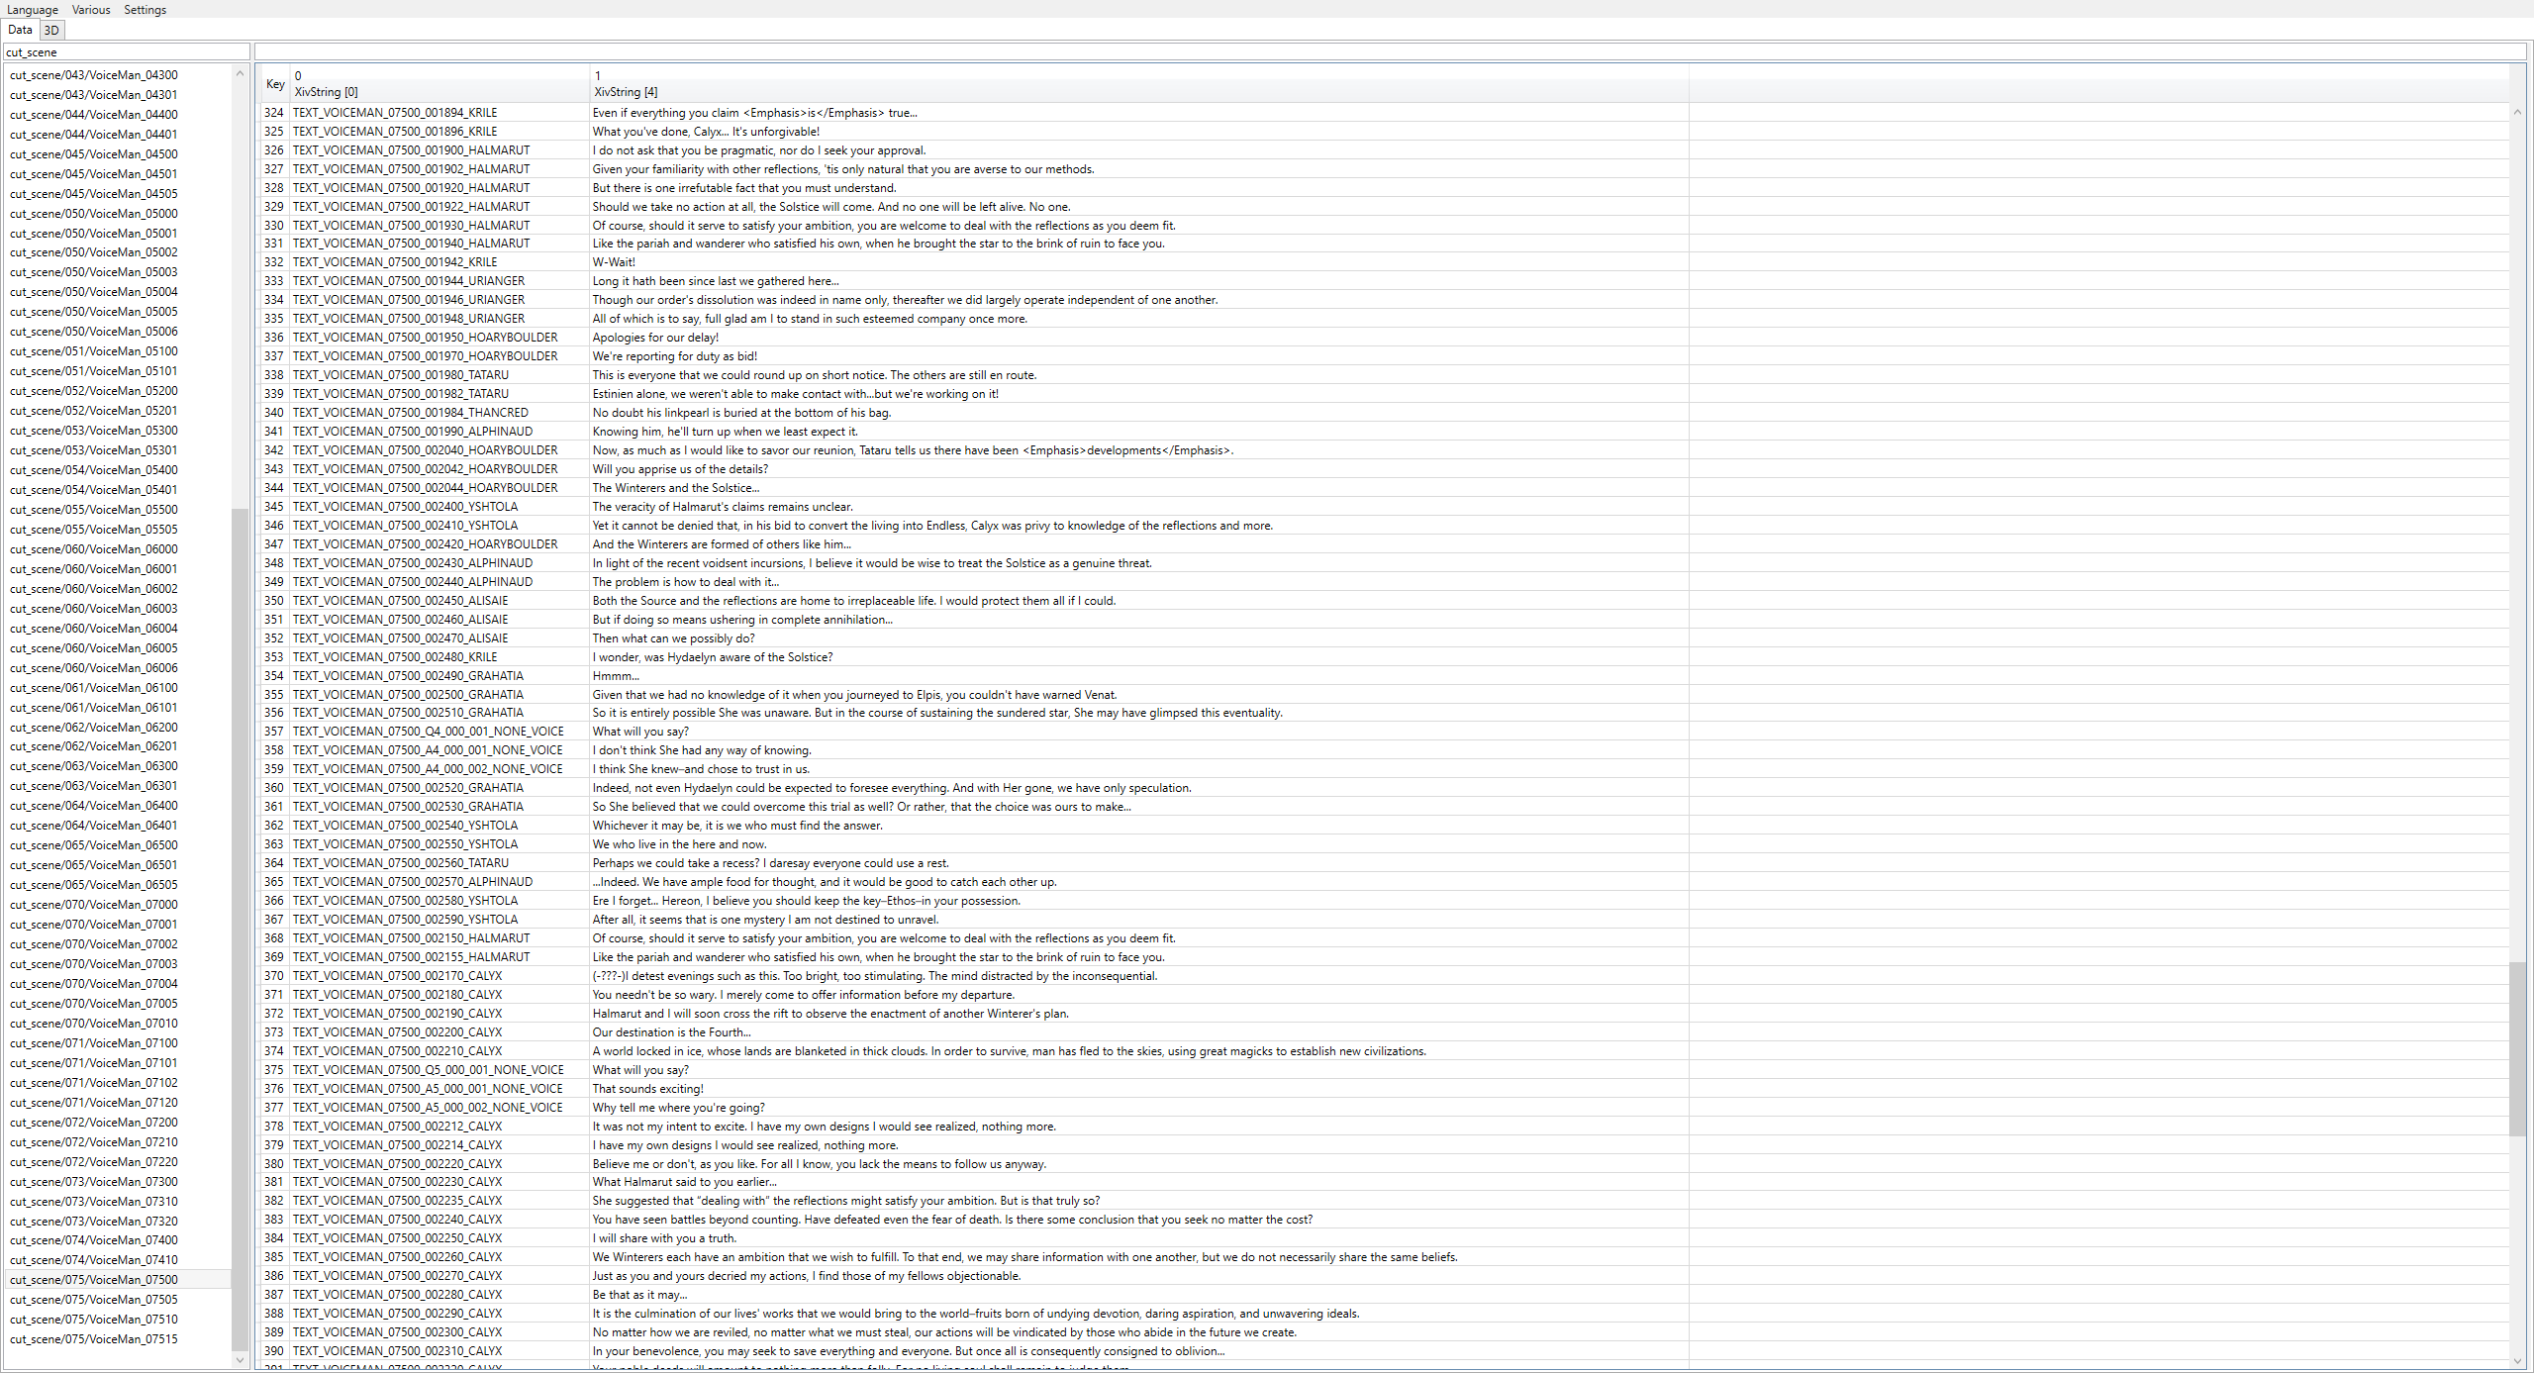
Task: Click the empty table filter field
Action: (x=1386, y=52)
